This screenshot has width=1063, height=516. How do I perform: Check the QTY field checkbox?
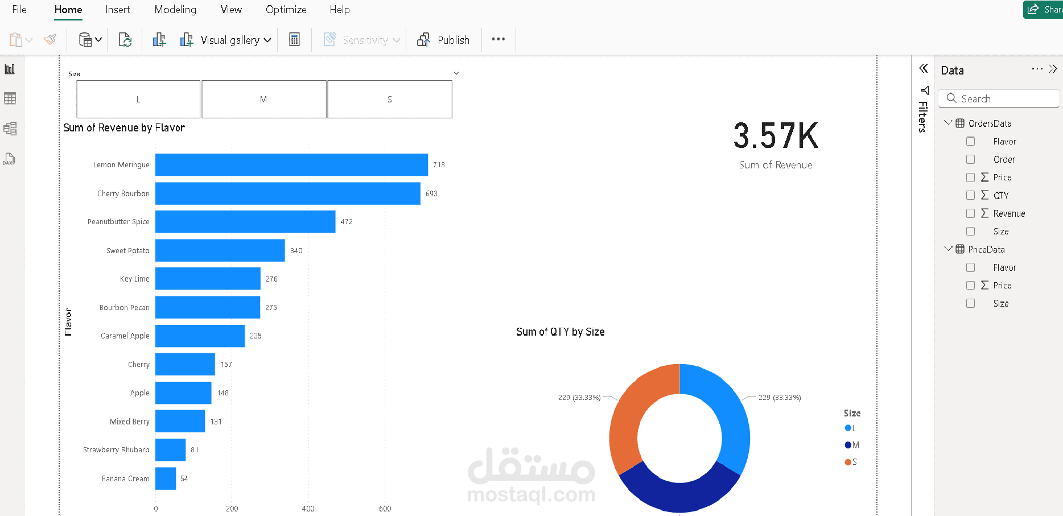tap(971, 195)
